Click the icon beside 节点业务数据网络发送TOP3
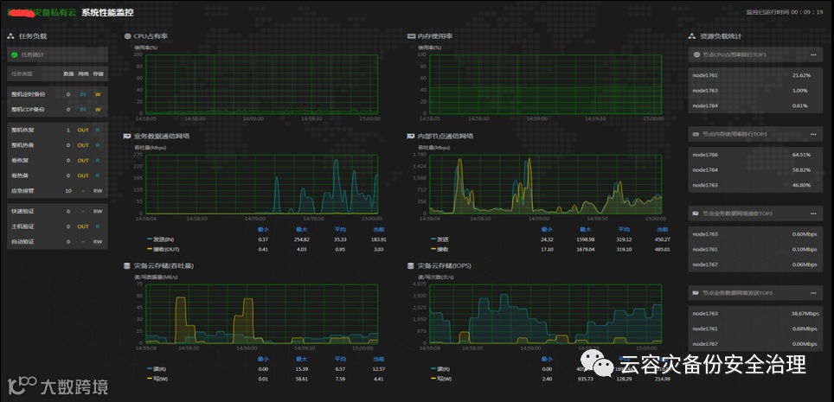The width and height of the screenshot is (834, 402). [696, 293]
